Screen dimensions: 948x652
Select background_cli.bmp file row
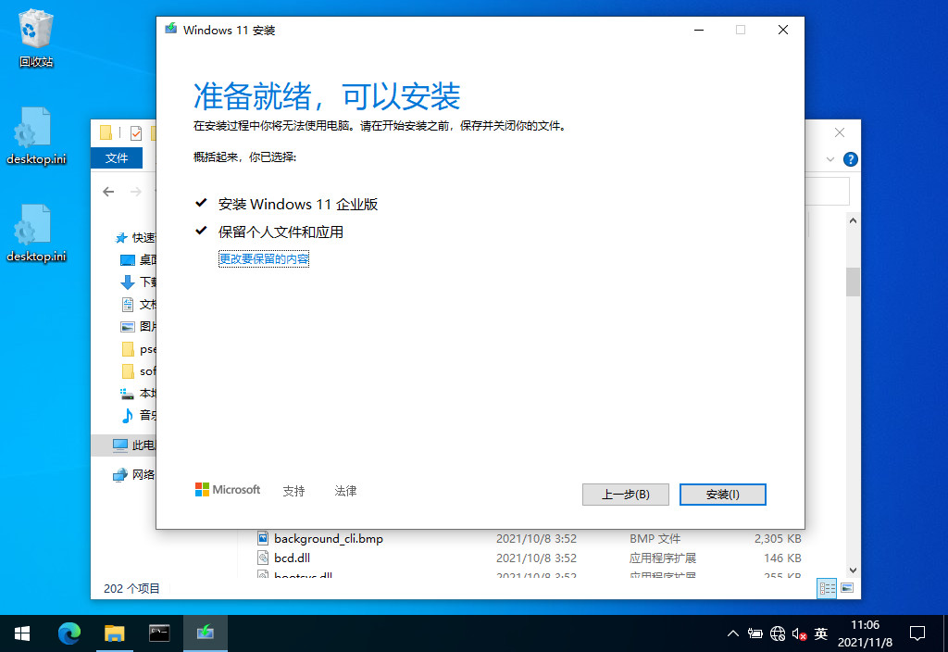click(x=529, y=538)
